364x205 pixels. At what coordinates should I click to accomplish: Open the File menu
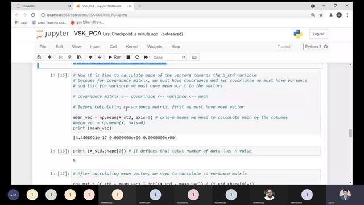click(x=43, y=47)
